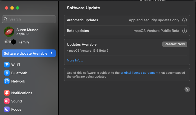Viewport: 196px width, 115px height.
Task: Click update count badge 1
Action: tap(51, 53)
